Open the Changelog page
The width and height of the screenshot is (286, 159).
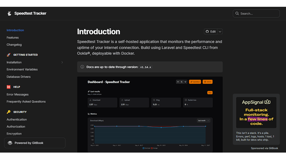pyautogui.click(x=14, y=45)
